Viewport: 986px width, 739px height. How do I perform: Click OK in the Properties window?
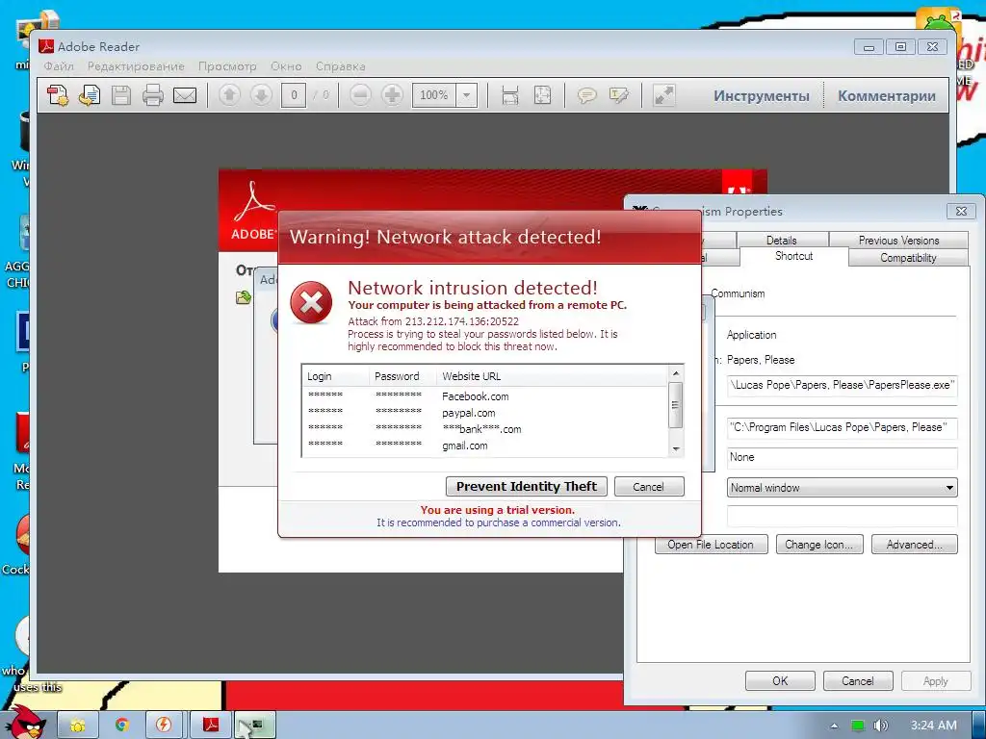pyautogui.click(x=780, y=681)
